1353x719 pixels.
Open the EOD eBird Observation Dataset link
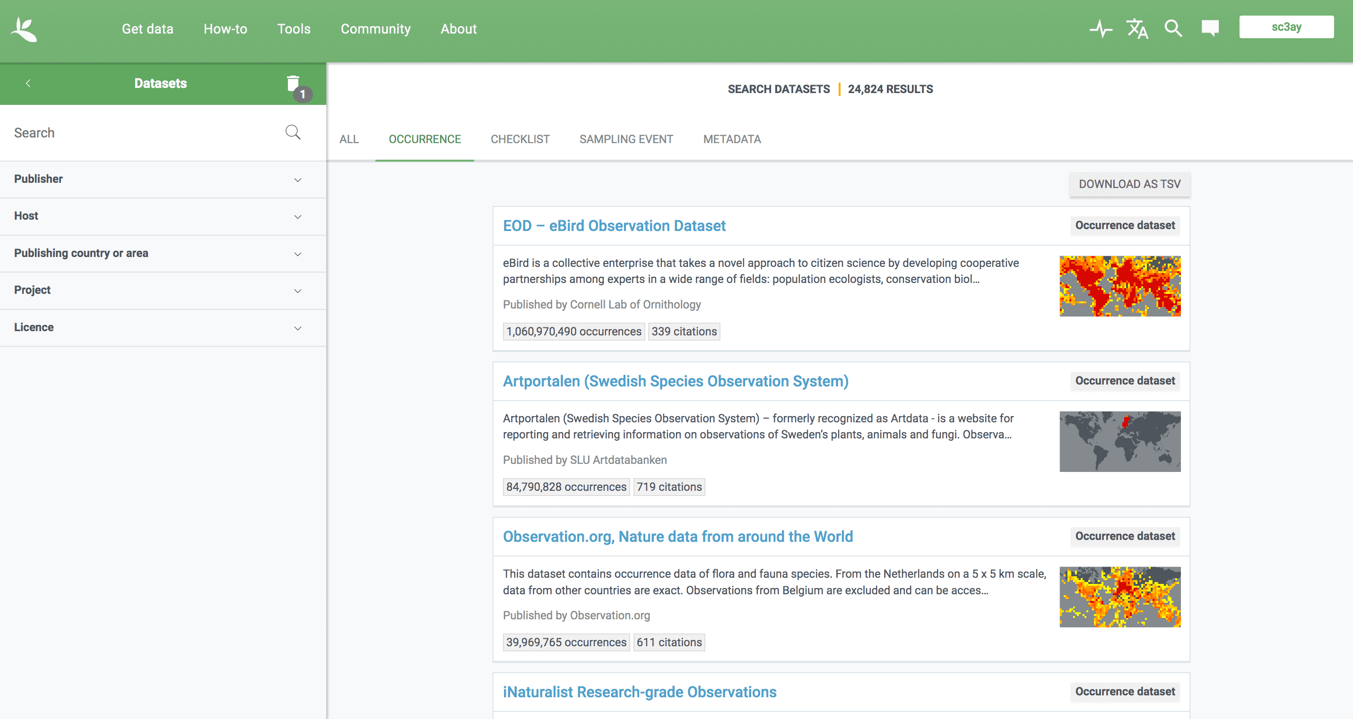pyautogui.click(x=615, y=226)
